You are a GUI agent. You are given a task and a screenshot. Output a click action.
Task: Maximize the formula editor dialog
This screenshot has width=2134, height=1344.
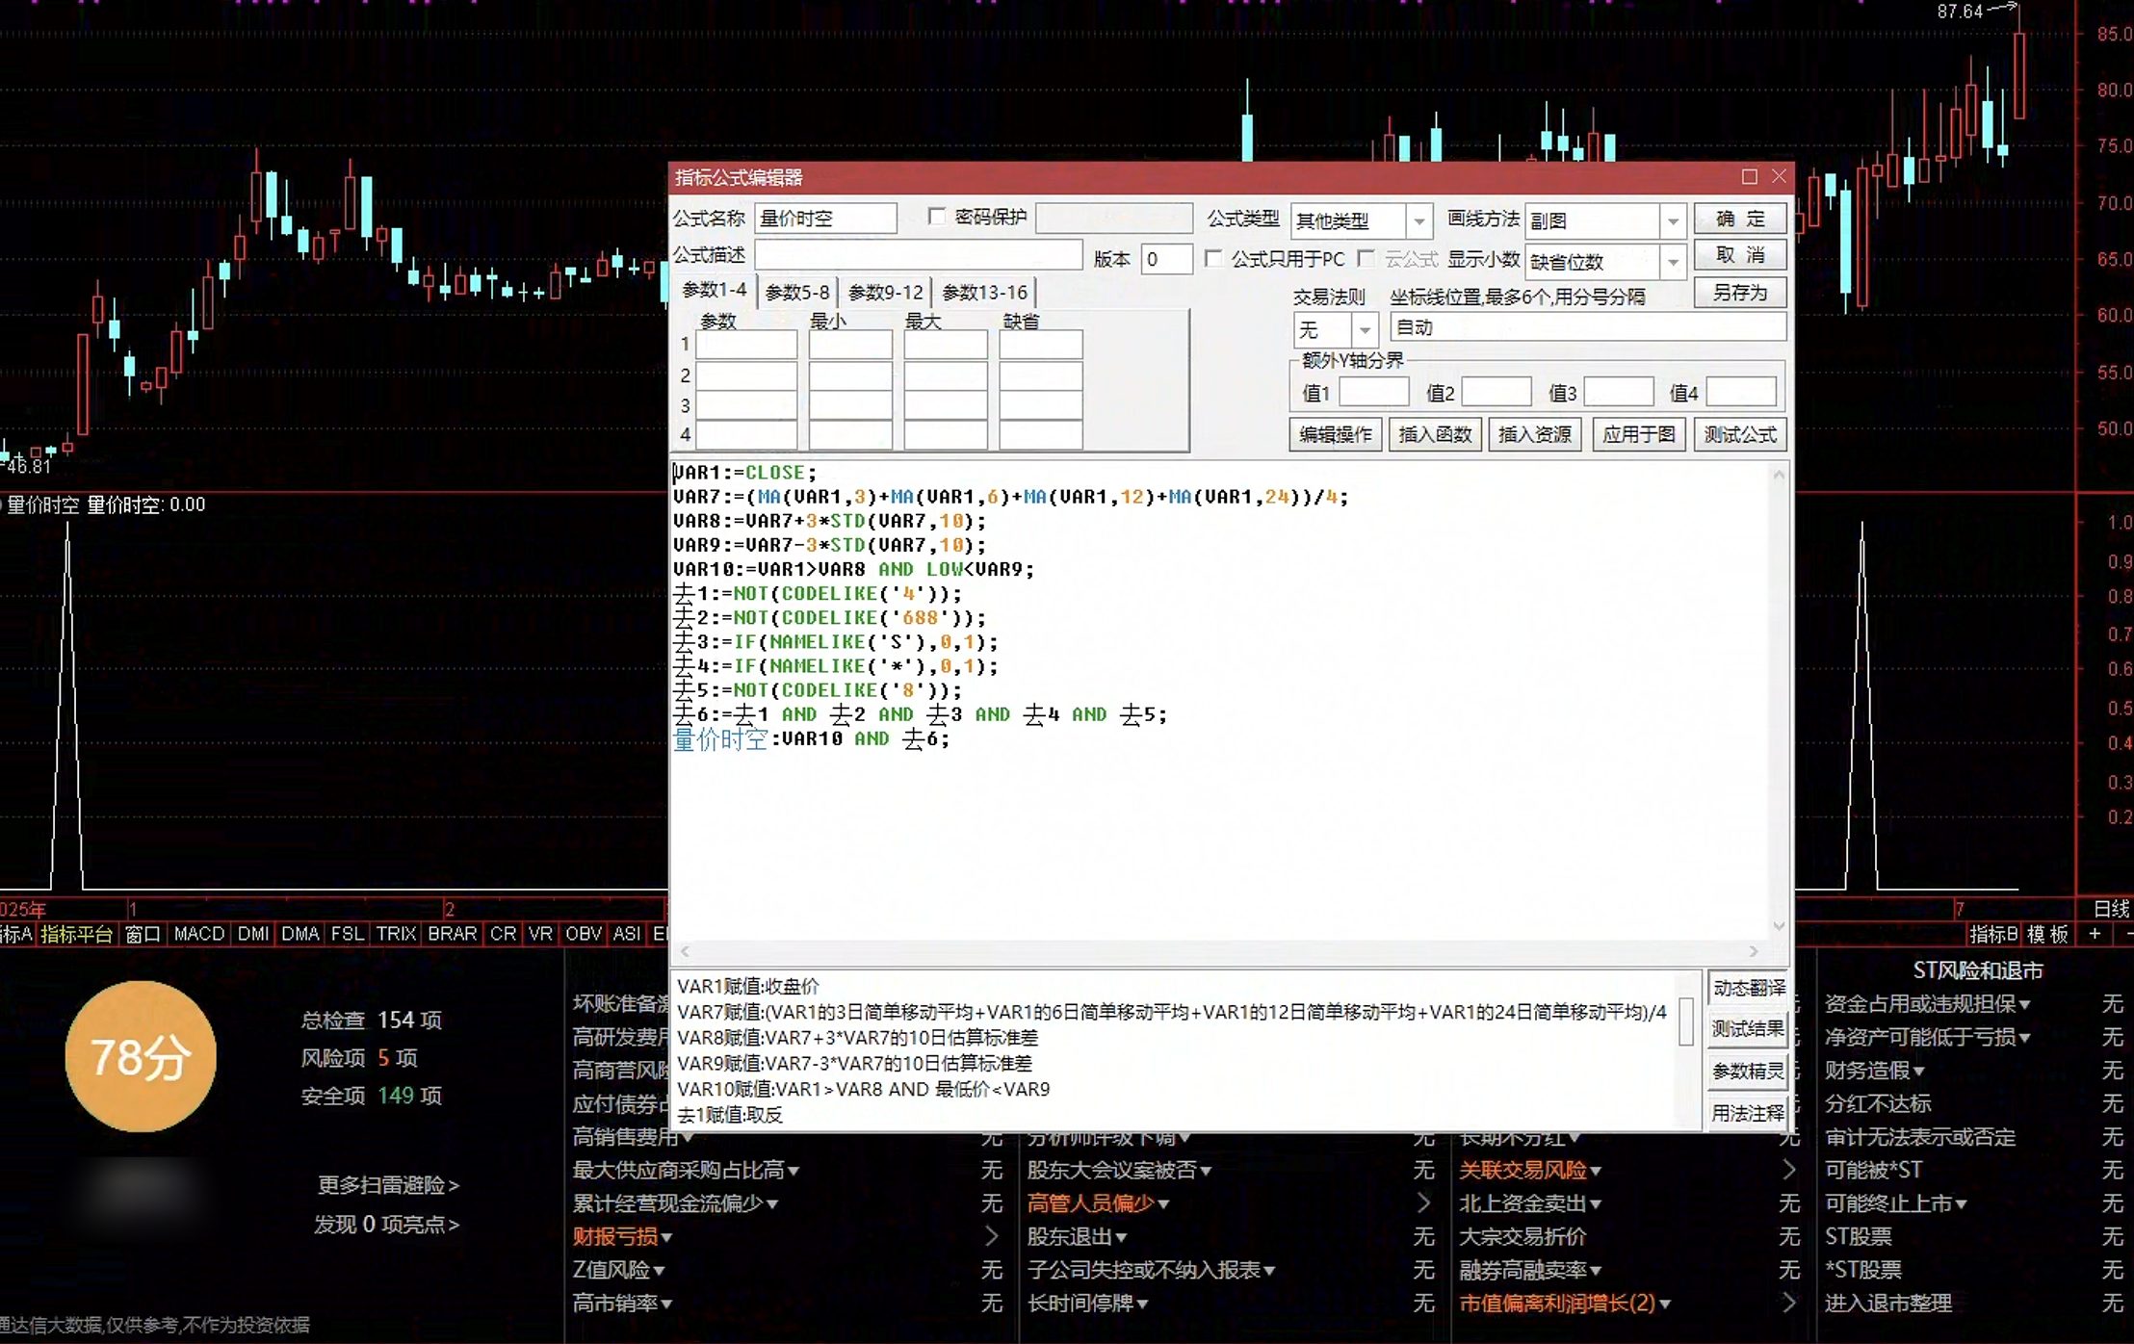[x=1750, y=177]
